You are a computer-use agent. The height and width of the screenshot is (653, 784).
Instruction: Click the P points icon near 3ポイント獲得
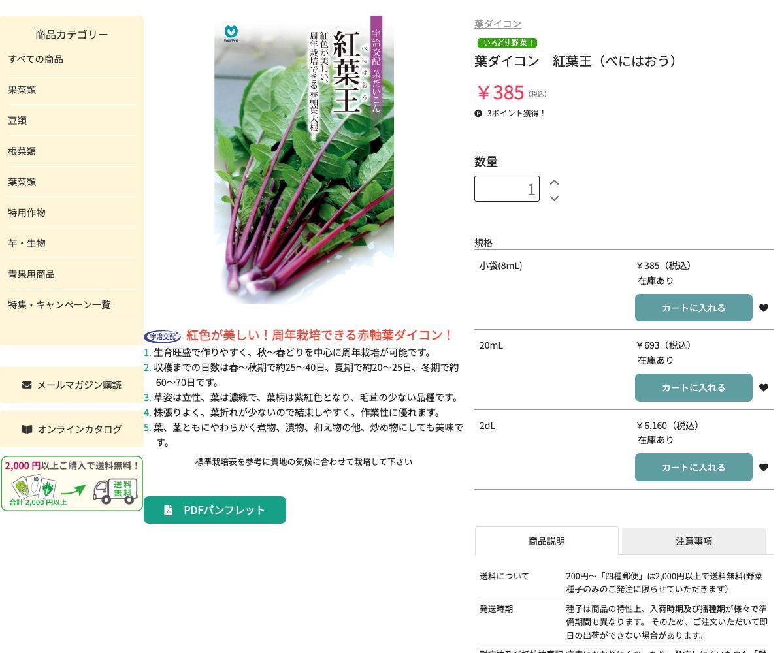[479, 113]
